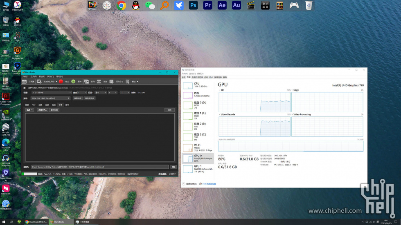Open the Presets toolbar dropdown arrow
This screenshot has width=401, height=225.
[x=137, y=82]
